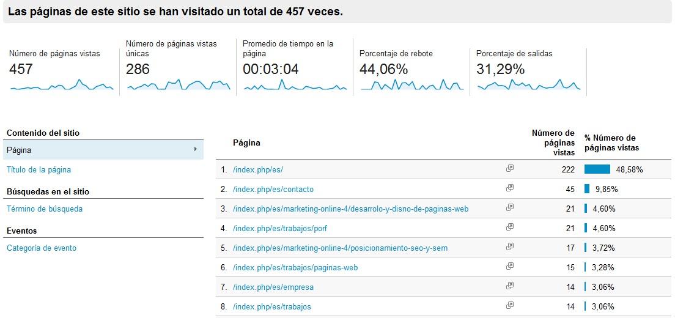This screenshot has height=318, width=675.
Task: Click the 48,58% blue percentage bar
Action: click(x=597, y=169)
